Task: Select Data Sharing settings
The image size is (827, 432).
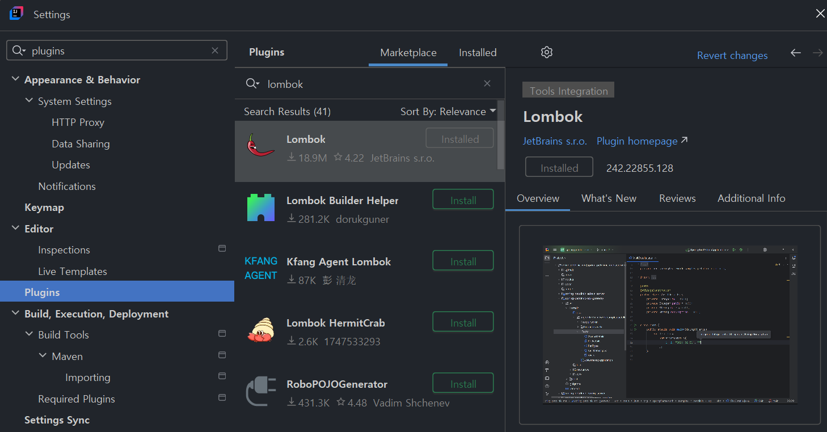Action: [81, 143]
